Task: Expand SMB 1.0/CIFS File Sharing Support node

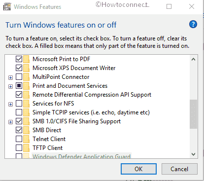Action: pyautogui.click(x=10, y=122)
